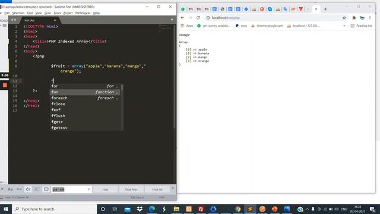Open the Edit menu in Sublime Text

coord(7,13)
